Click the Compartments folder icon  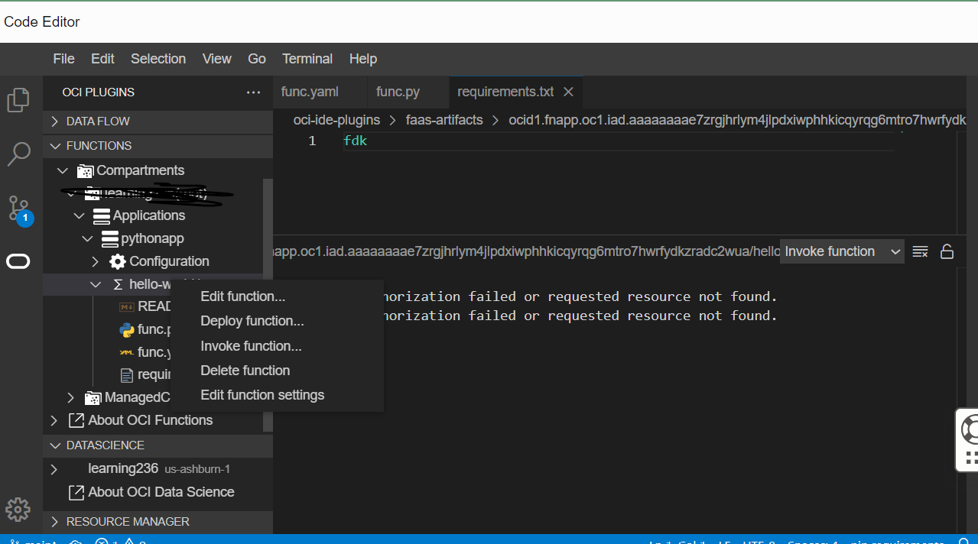pyautogui.click(x=85, y=171)
